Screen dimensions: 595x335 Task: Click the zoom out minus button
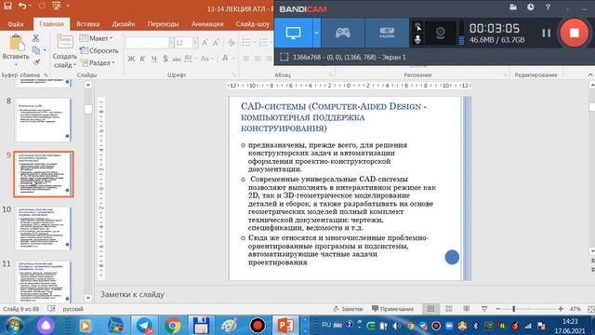coord(498,309)
